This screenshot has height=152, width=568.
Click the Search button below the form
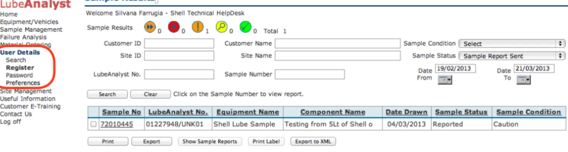pyautogui.click(x=107, y=94)
